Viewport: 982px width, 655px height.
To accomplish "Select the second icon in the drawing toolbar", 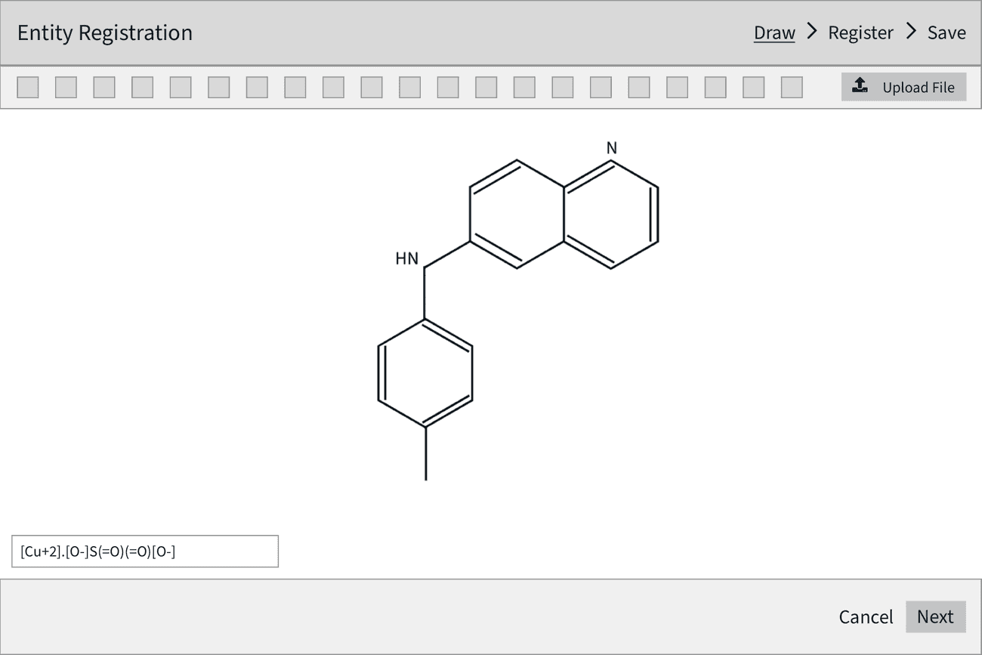I will tap(65, 88).
